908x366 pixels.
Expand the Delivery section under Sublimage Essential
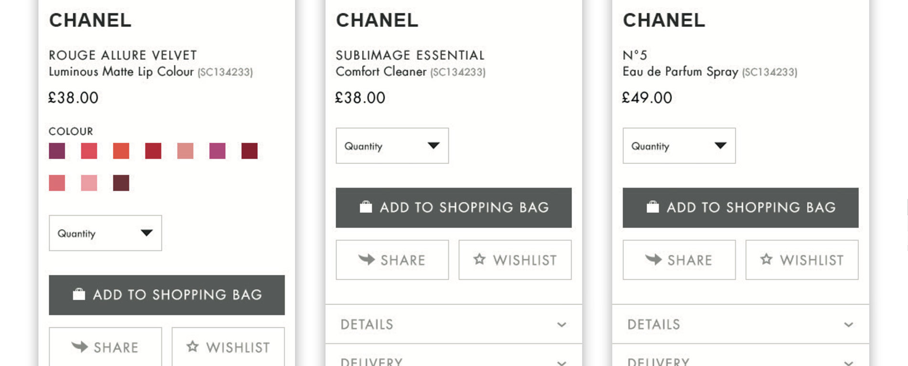[x=454, y=357]
